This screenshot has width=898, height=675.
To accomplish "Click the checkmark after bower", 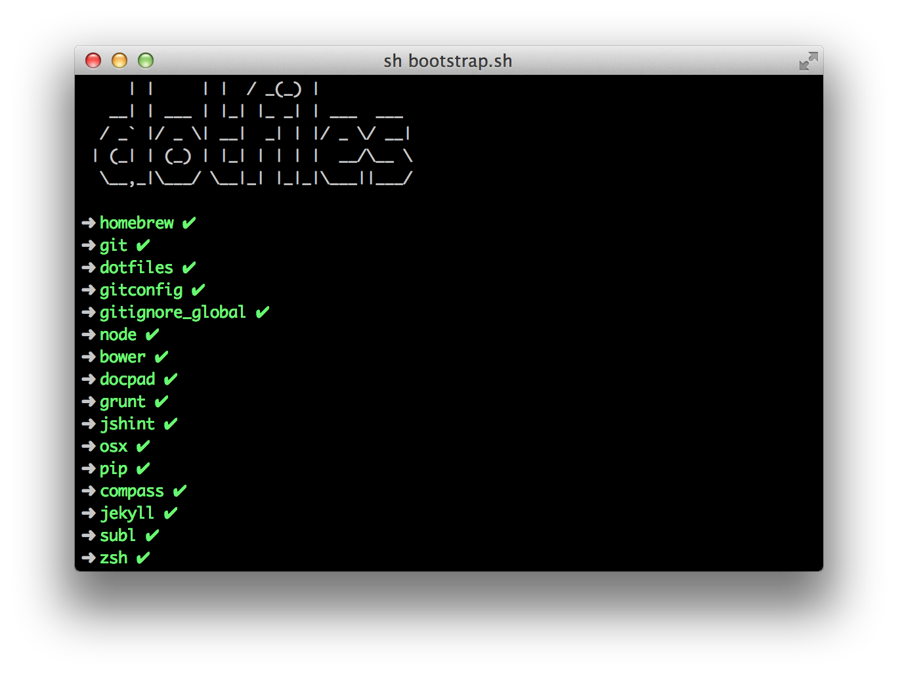I will 161,357.
